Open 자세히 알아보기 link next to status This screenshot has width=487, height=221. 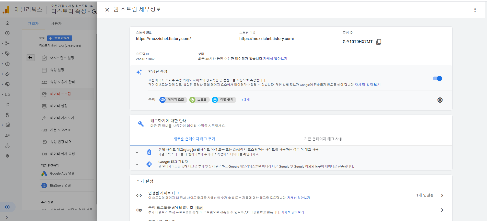pyautogui.click(x=275, y=59)
